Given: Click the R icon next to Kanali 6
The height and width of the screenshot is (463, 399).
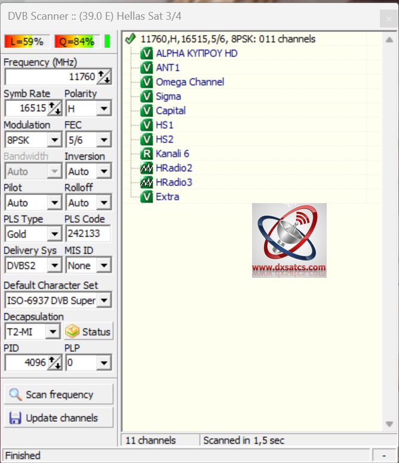Looking at the screenshot, I should pyautogui.click(x=146, y=154).
